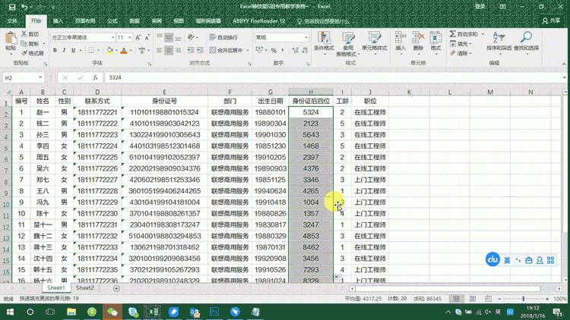Viewport: 570px width, 320px height.
Task: Click the orientation text-angle icon
Action: coord(192,37)
